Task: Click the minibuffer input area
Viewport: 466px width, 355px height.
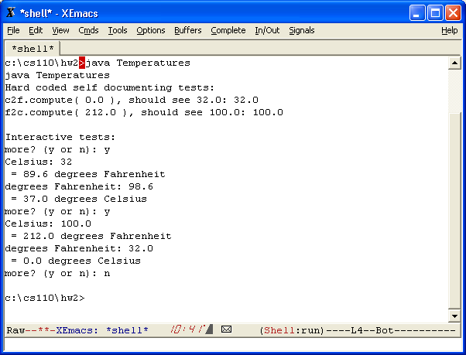Action: 233,344
